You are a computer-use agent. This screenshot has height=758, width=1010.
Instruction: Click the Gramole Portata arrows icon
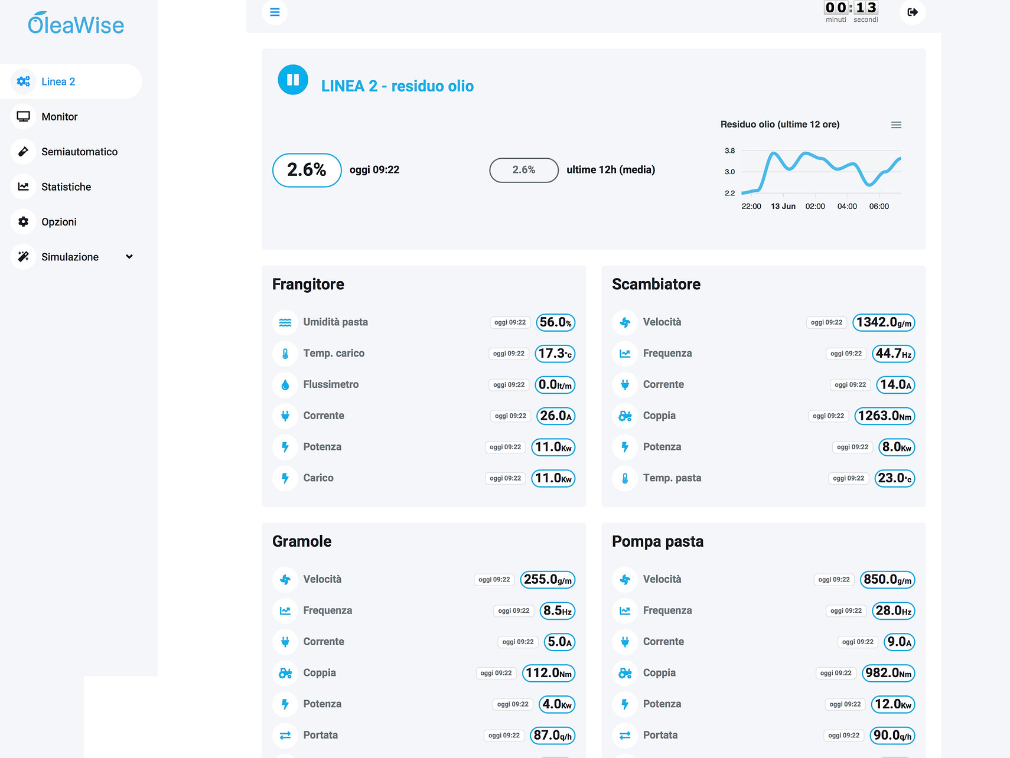click(285, 736)
